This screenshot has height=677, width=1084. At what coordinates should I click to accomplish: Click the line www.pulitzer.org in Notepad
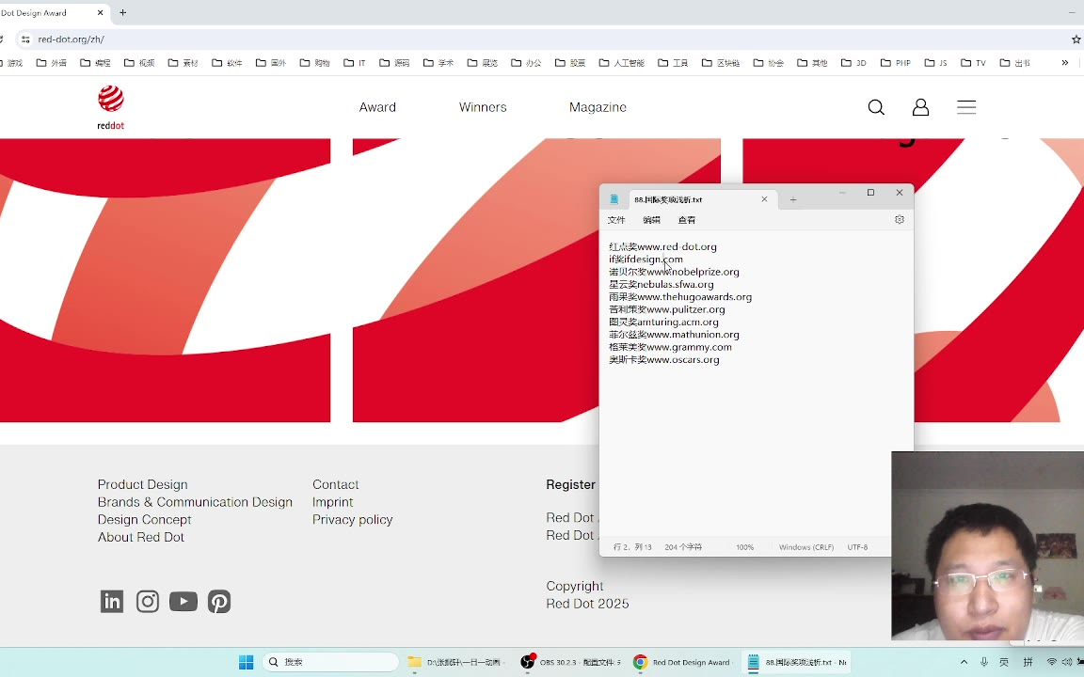[x=666, y=309]
